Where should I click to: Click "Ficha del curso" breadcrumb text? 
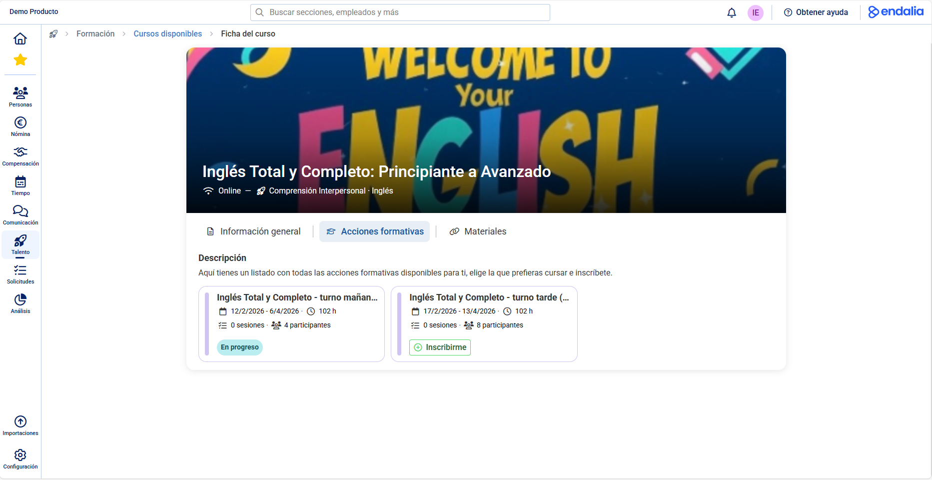click(x=248, y=33)
